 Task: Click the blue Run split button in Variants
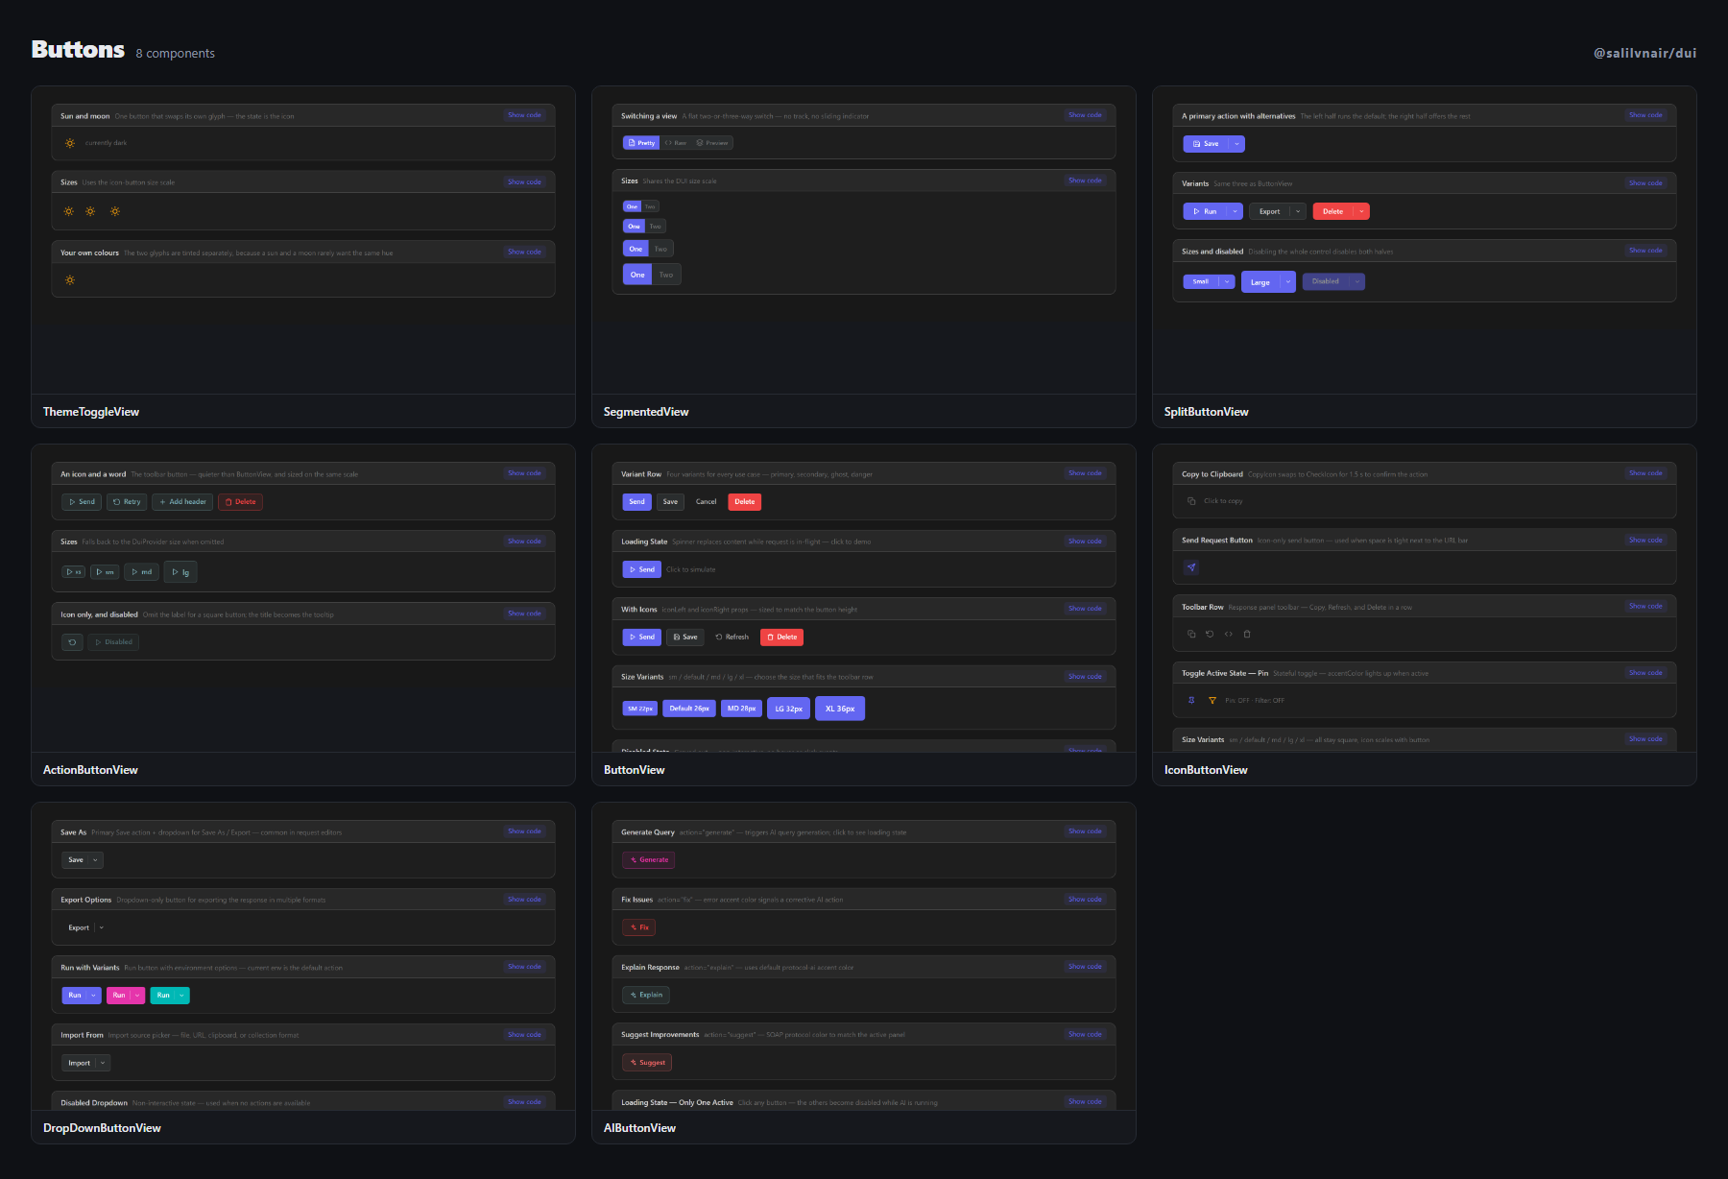click(x=1205, y=211)
